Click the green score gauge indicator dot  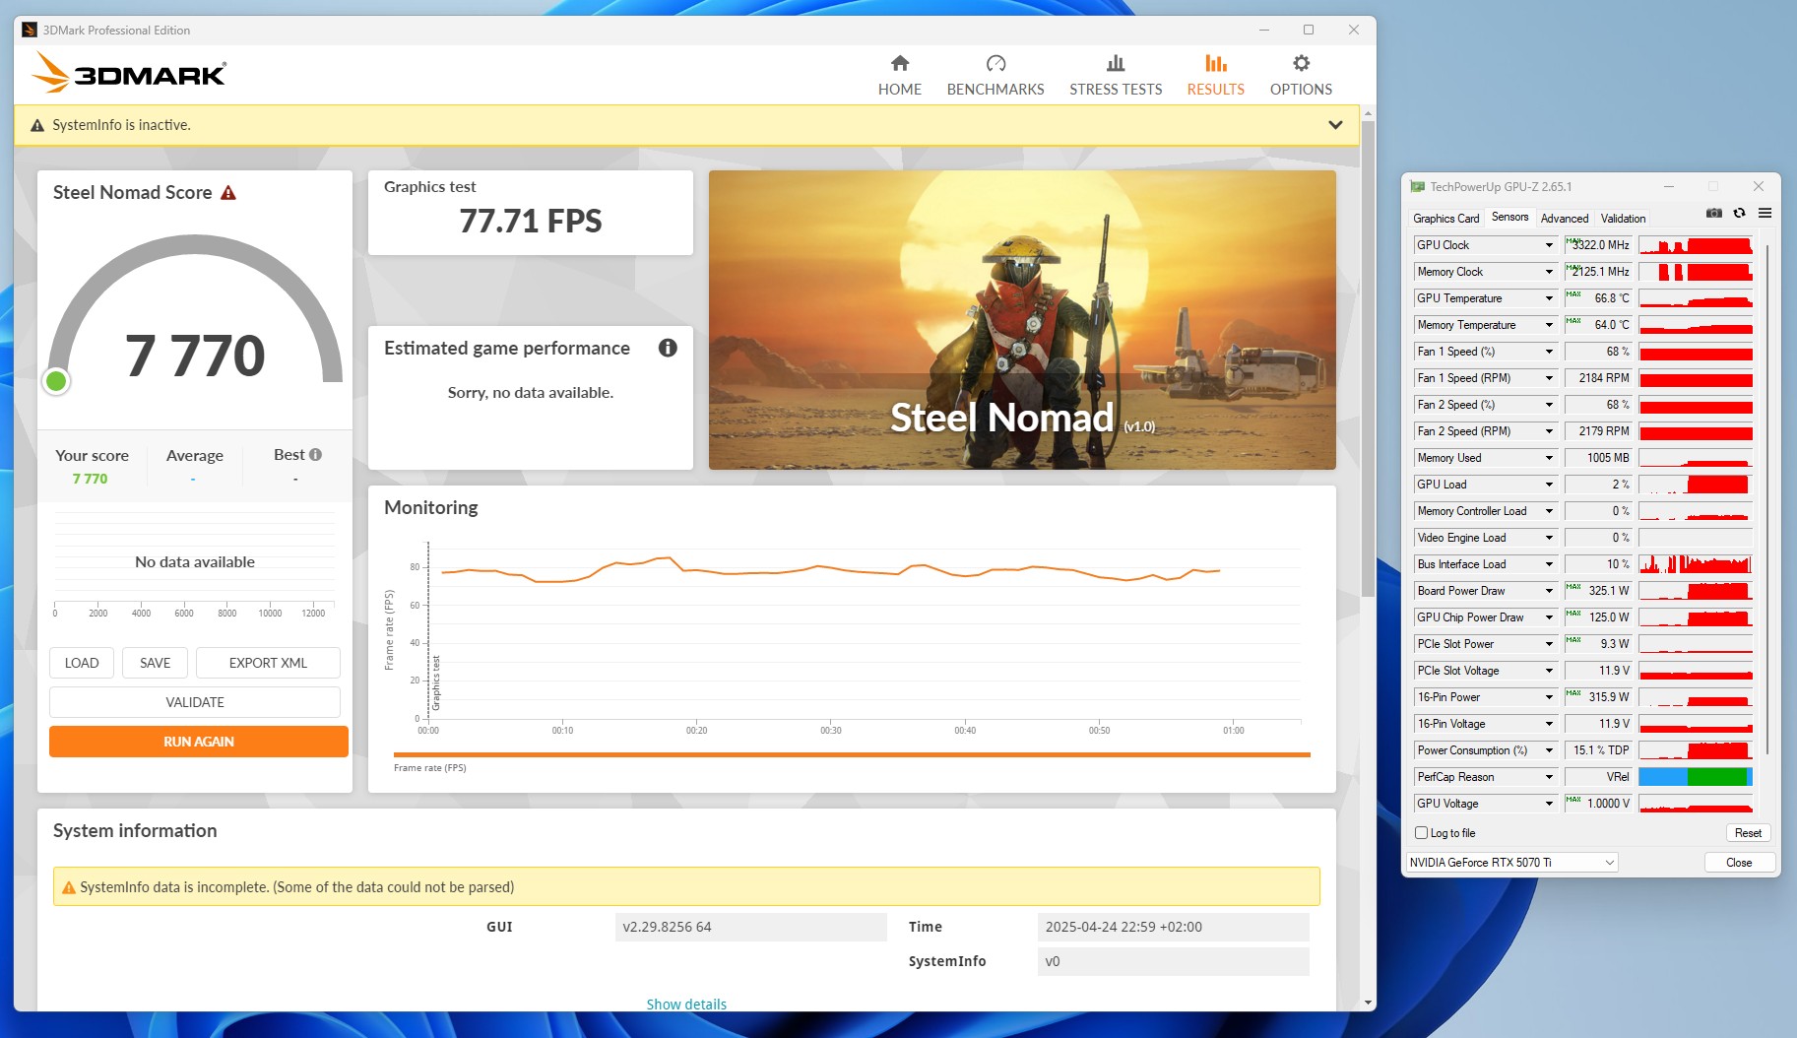coord(56,381)
